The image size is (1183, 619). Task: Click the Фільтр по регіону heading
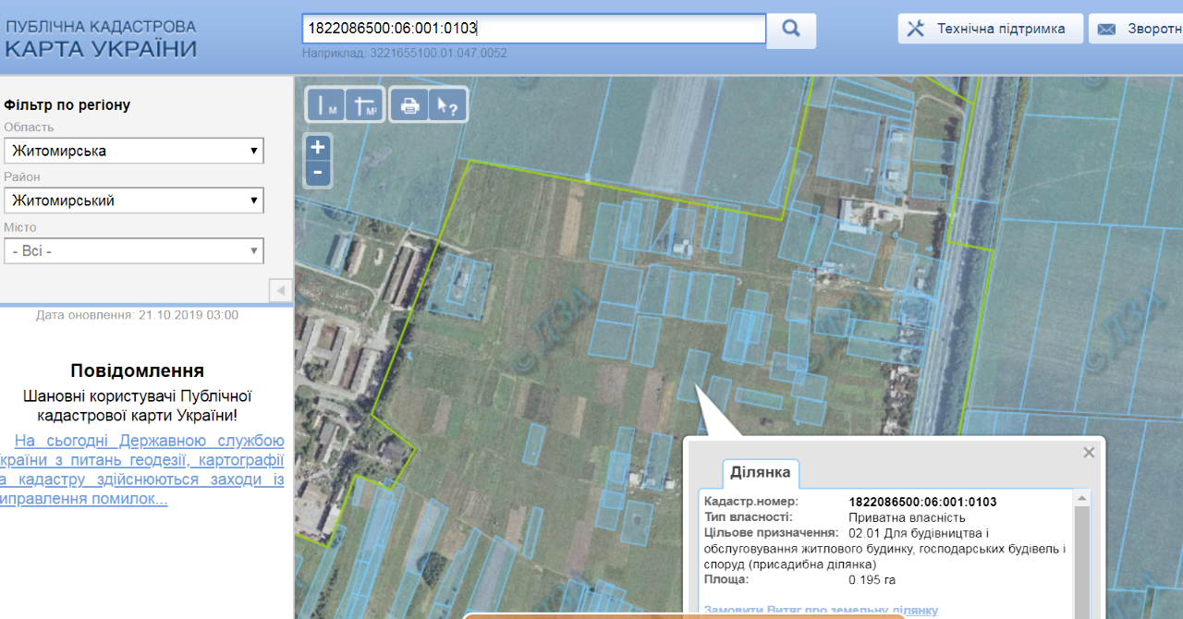click(x=67, y=104)
